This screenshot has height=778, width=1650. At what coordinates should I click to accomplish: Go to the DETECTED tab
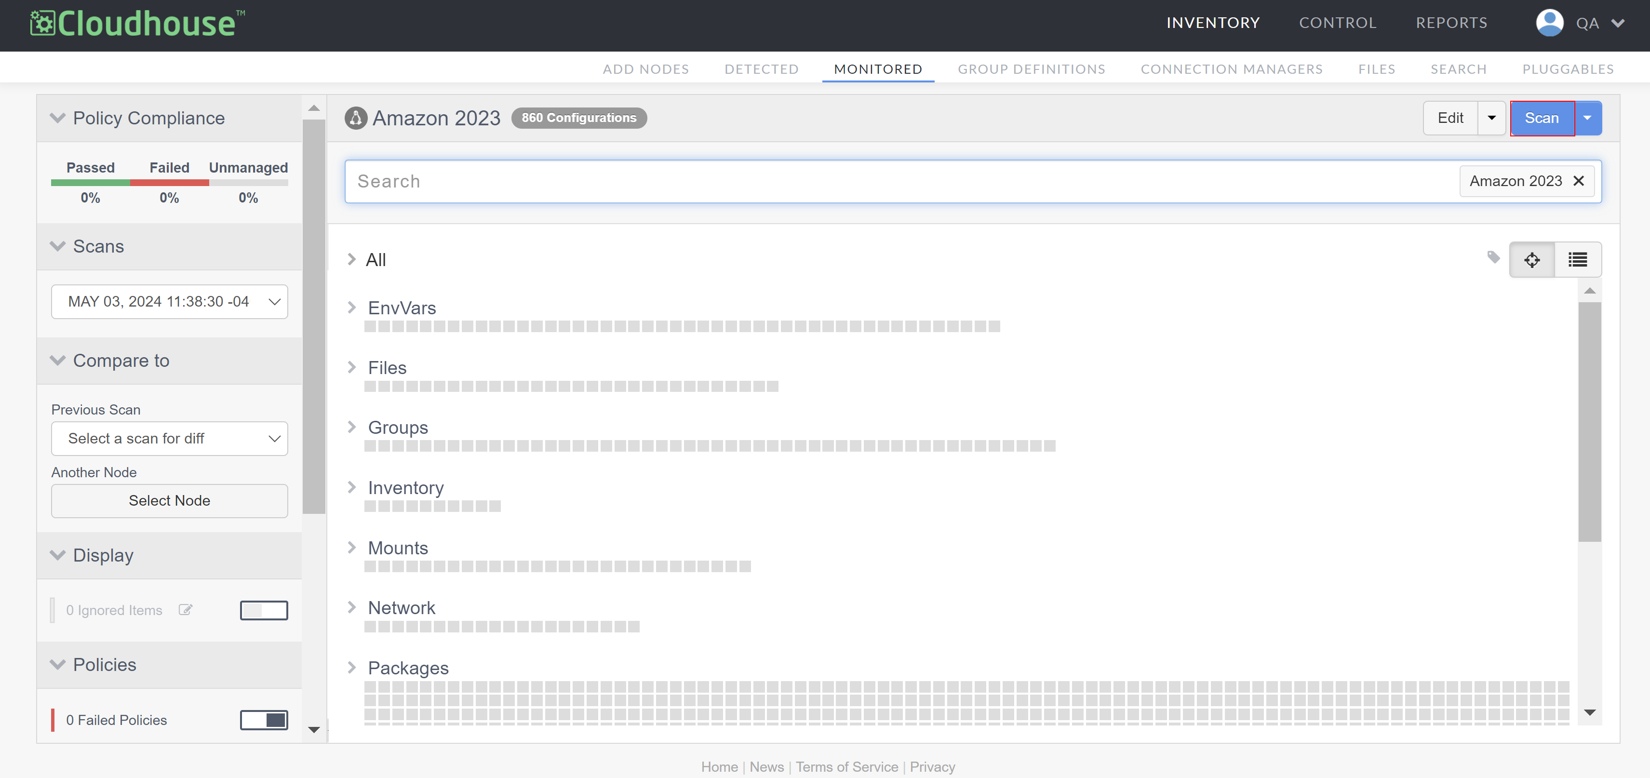(762, 69)
